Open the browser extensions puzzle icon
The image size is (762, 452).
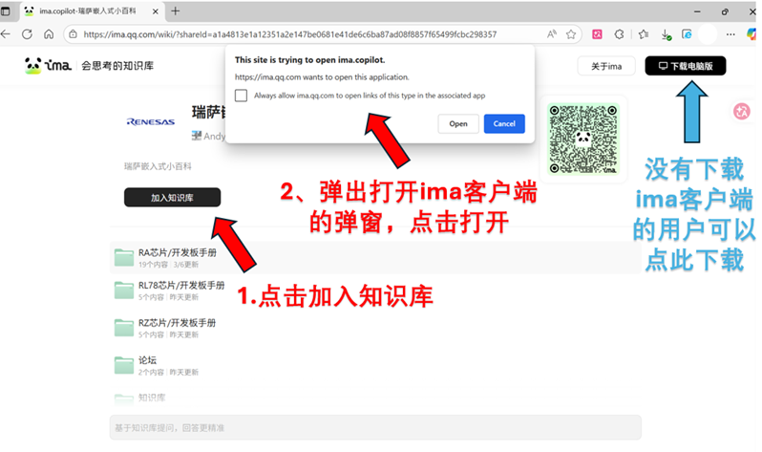[x=619, y=34]
